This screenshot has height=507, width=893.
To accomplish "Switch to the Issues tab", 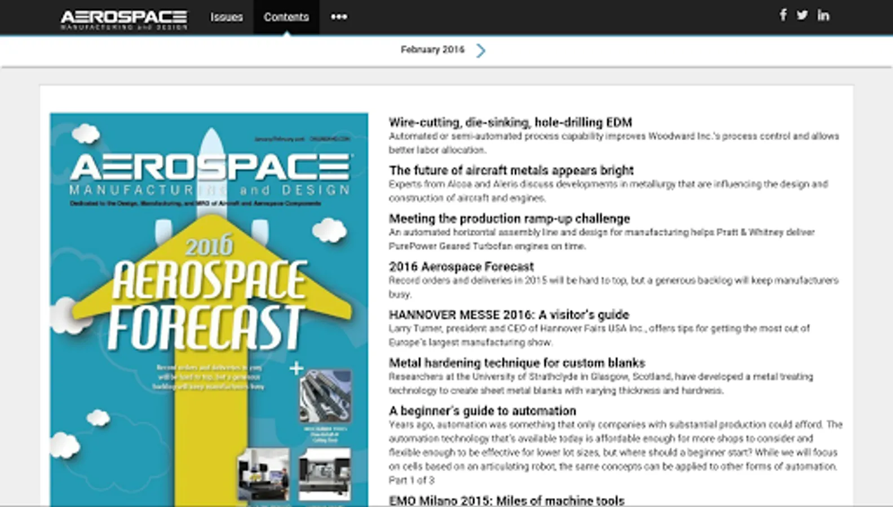I will pos(227,17).
